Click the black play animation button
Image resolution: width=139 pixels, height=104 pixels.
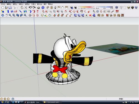[x=86, y=15]
